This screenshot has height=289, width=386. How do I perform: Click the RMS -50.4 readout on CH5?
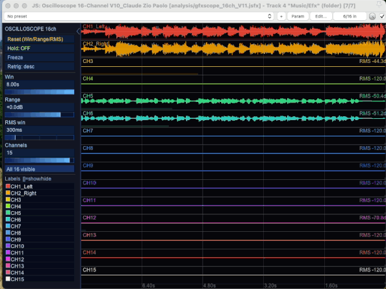pos(372,96)
